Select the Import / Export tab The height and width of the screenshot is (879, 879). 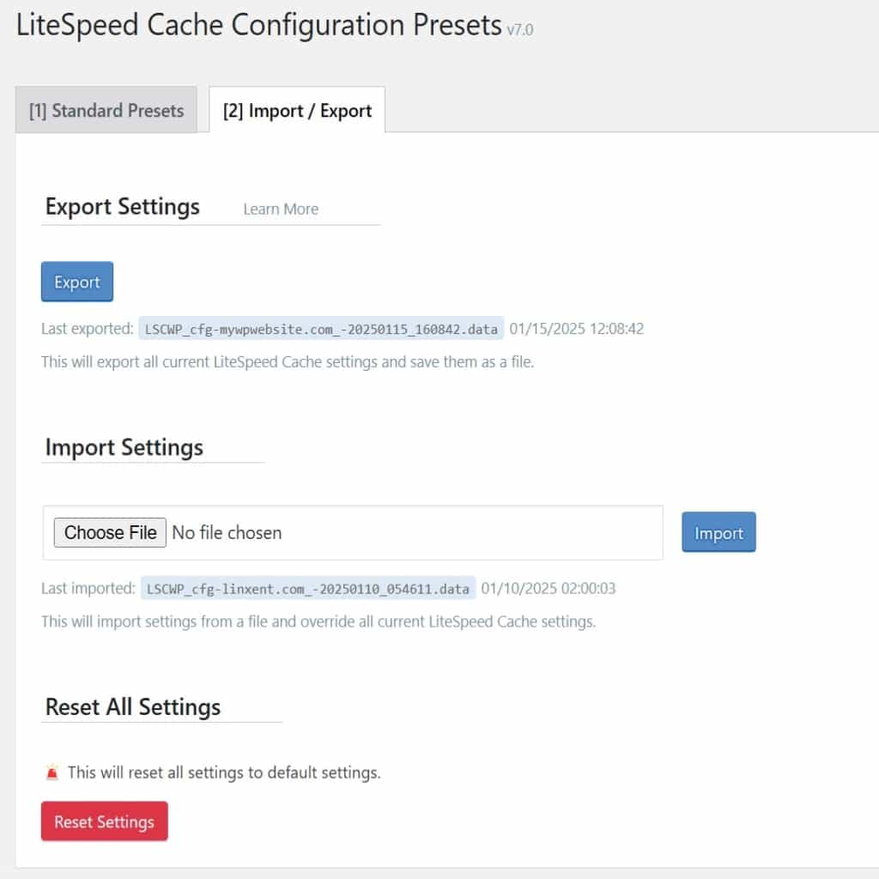coord(295,110)
